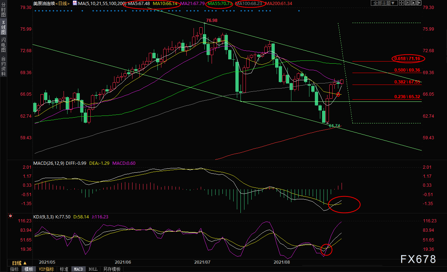Screen dimensions: 447x272
Task: Select the K线图 side tab
Action: (x=3, y=27)
